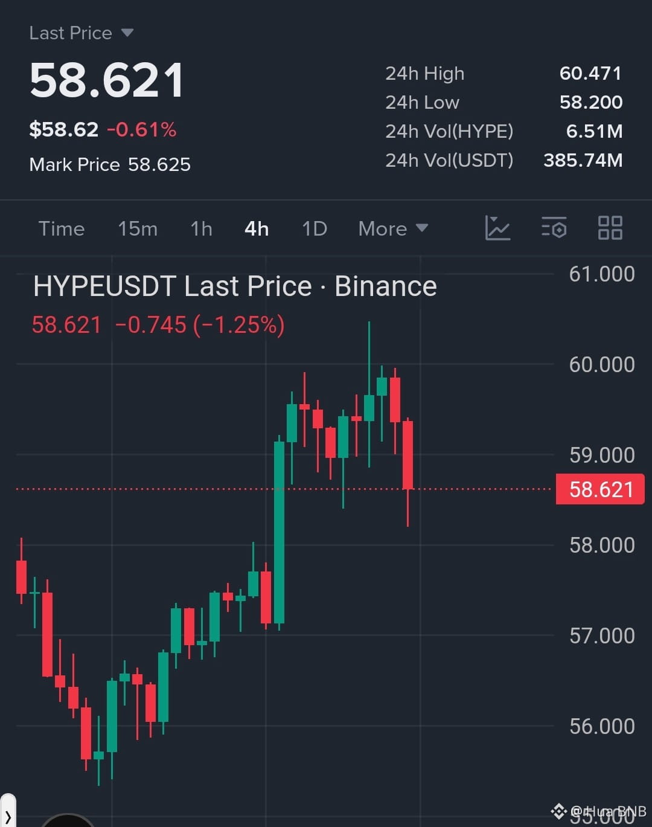The image size is (652, 827).
Task: Expand the Last Price dropdown arrow
Action: tap(127, 33)
